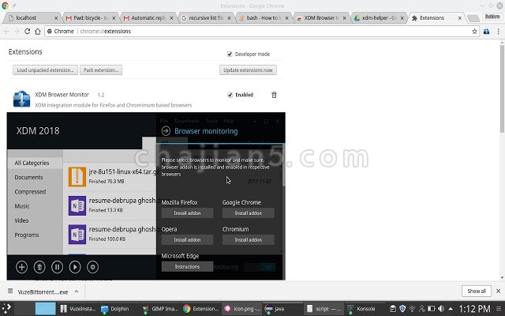
Task: Go to the Chrome home page icon
Action: point(38,32)
